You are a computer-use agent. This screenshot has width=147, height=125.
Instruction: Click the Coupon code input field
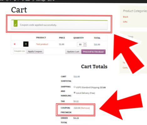point(19,51)
